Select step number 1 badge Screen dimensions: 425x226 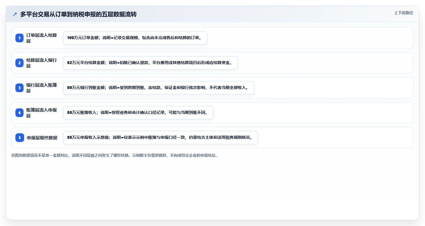[19, 38]
